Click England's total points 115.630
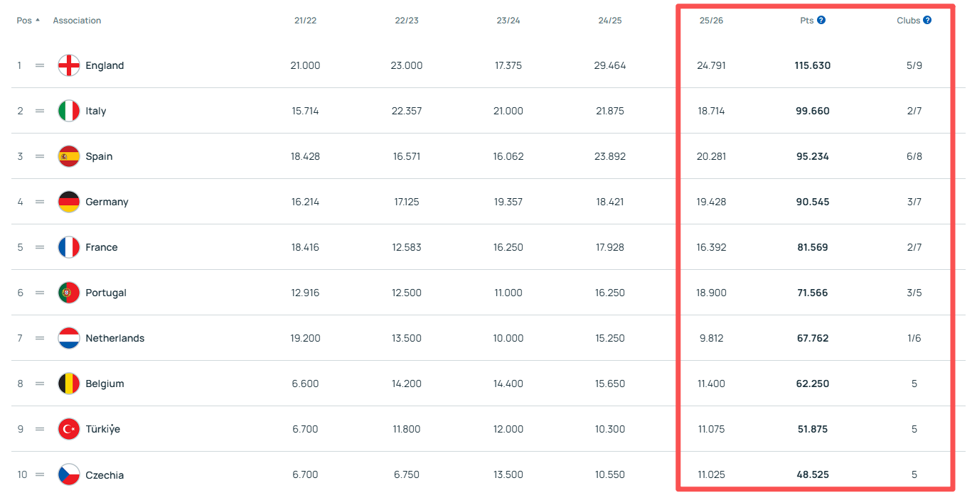The image size is (977, 500). click(812, 65)
